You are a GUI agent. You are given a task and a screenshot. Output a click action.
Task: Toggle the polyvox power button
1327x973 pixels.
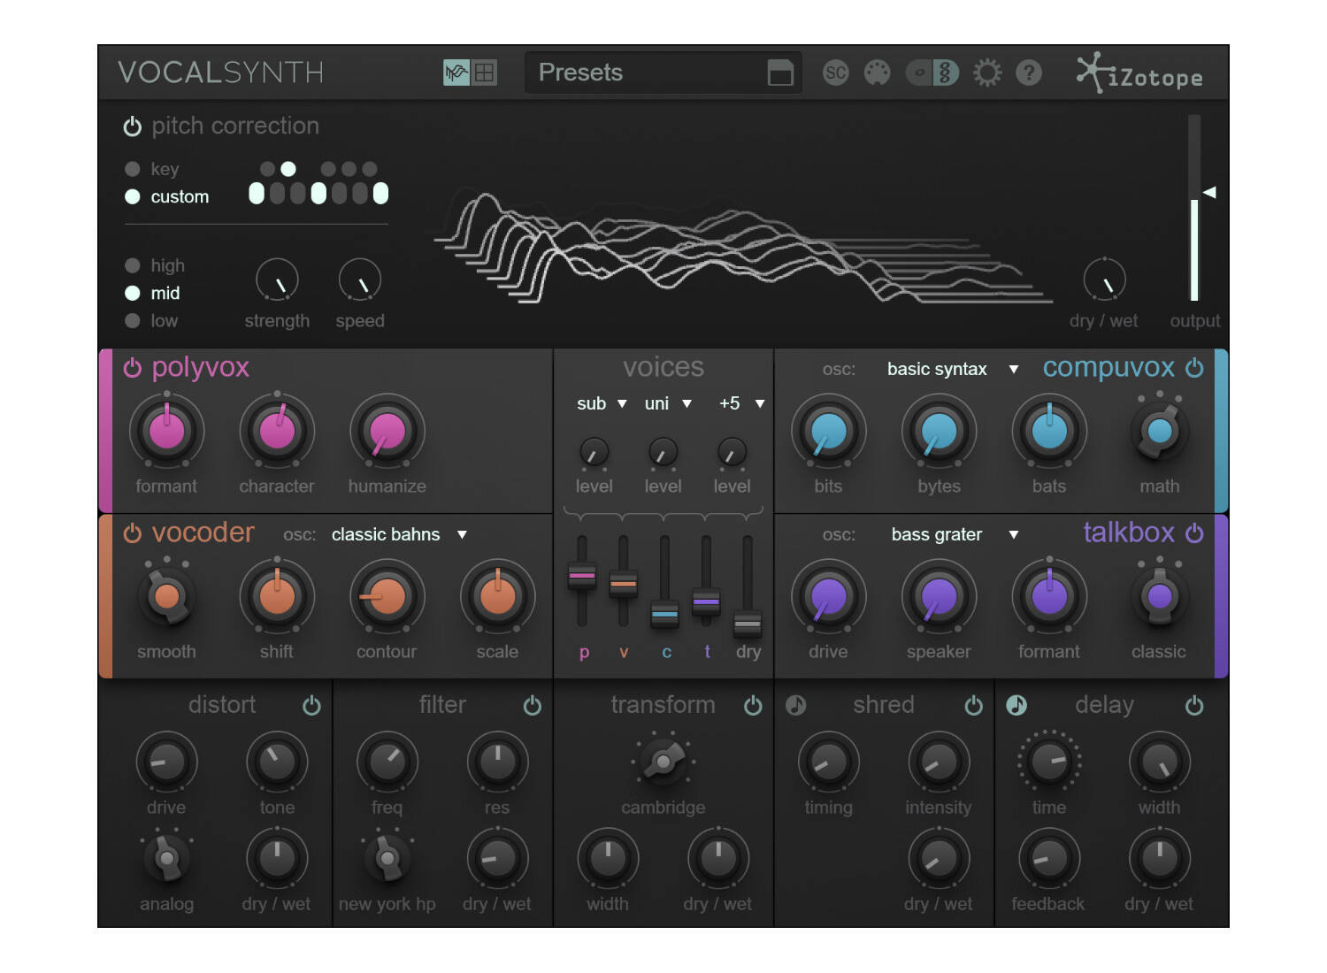132,368
